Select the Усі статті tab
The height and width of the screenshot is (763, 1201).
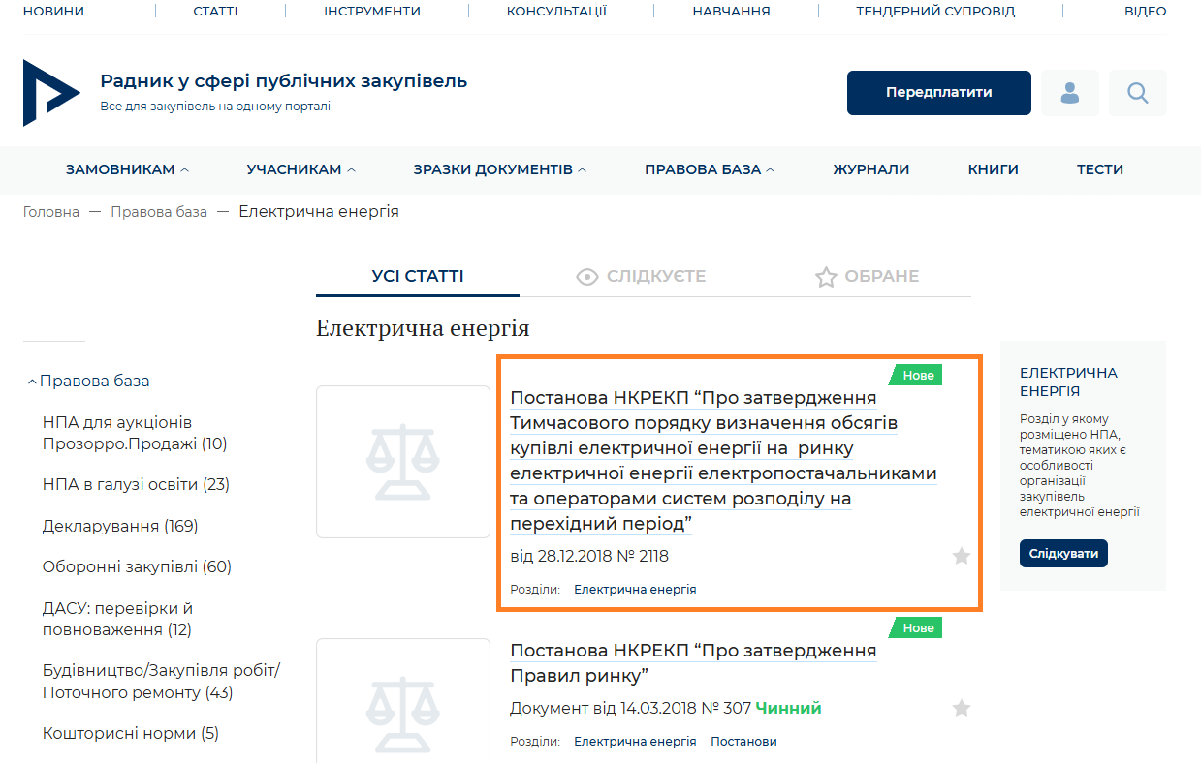(418, 277)
